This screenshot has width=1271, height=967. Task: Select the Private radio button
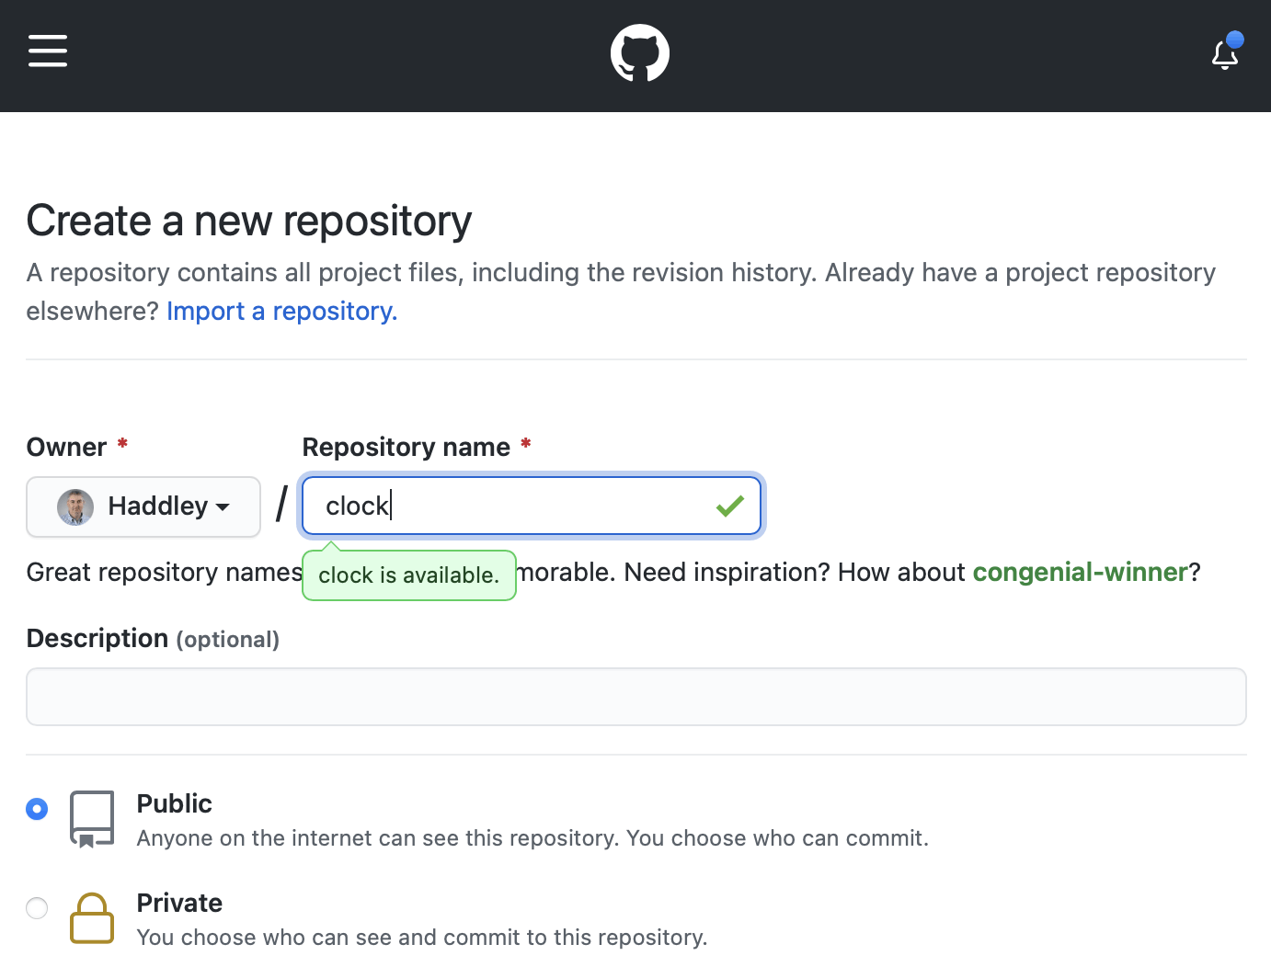point(37,908)
